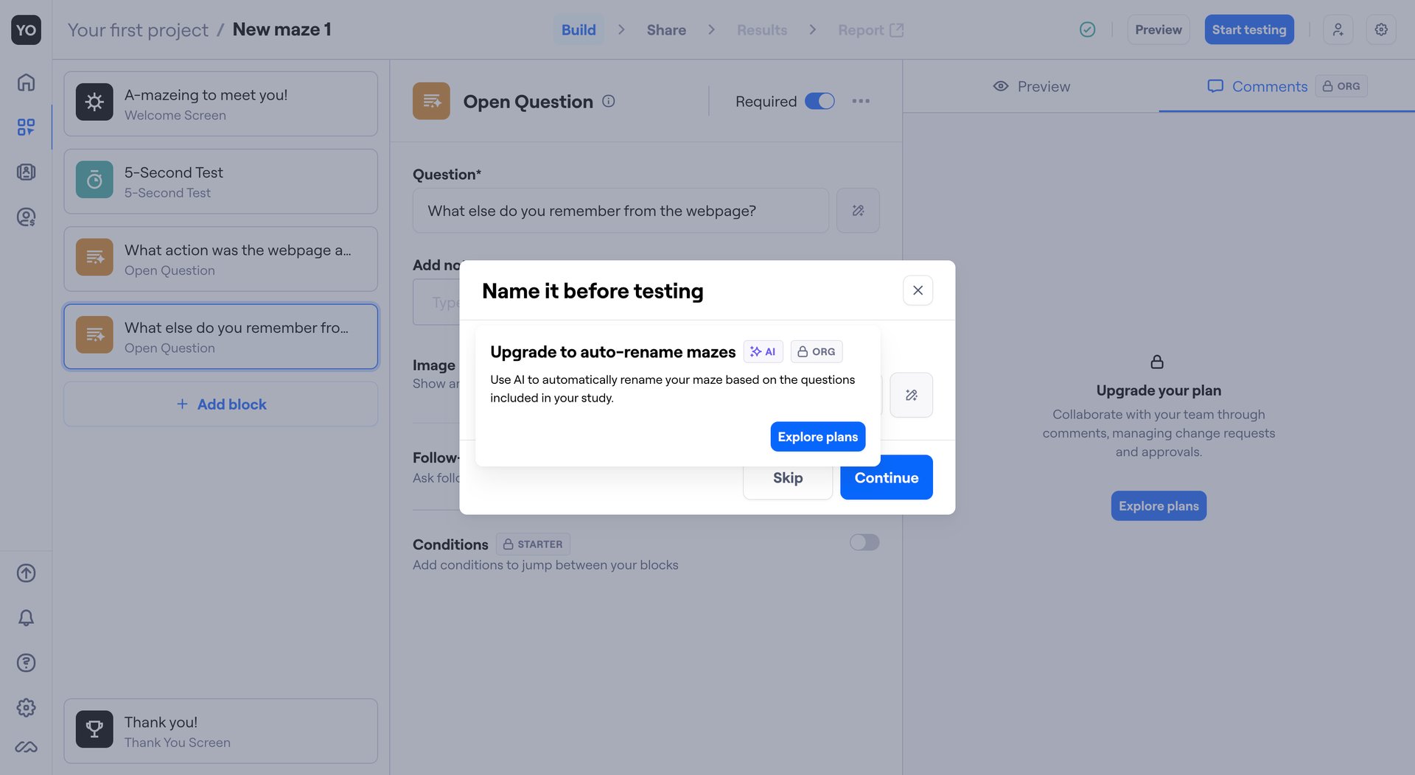Disable the Required toggle

click(x=819, y=101)
